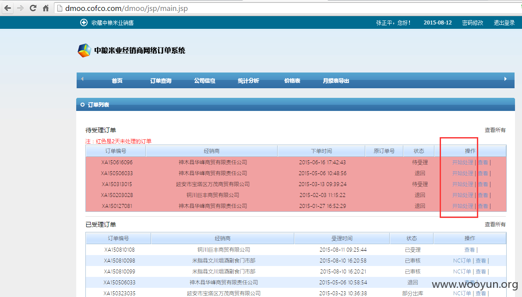Click 查看 for order XA150616096

[x=483, y=162]
